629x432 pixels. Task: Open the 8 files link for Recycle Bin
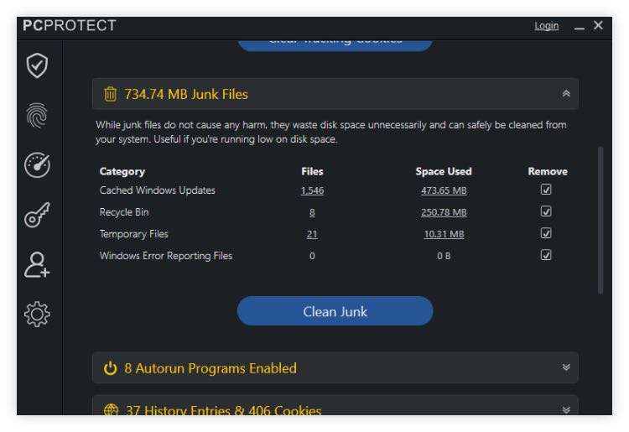click(312, 212)
